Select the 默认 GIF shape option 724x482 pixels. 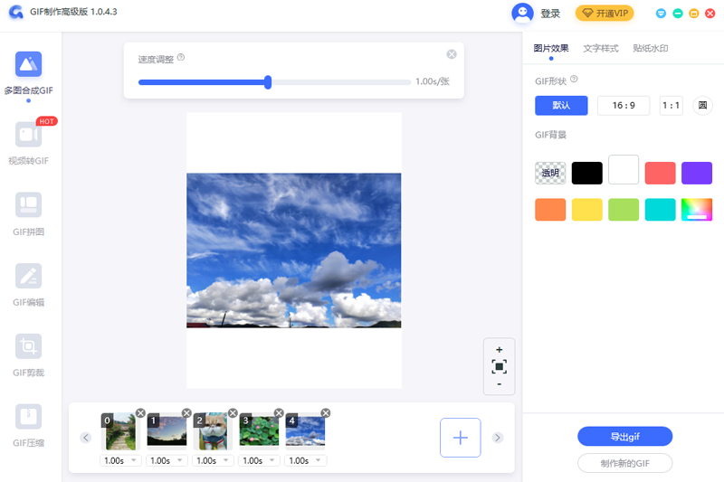[561, 106]
